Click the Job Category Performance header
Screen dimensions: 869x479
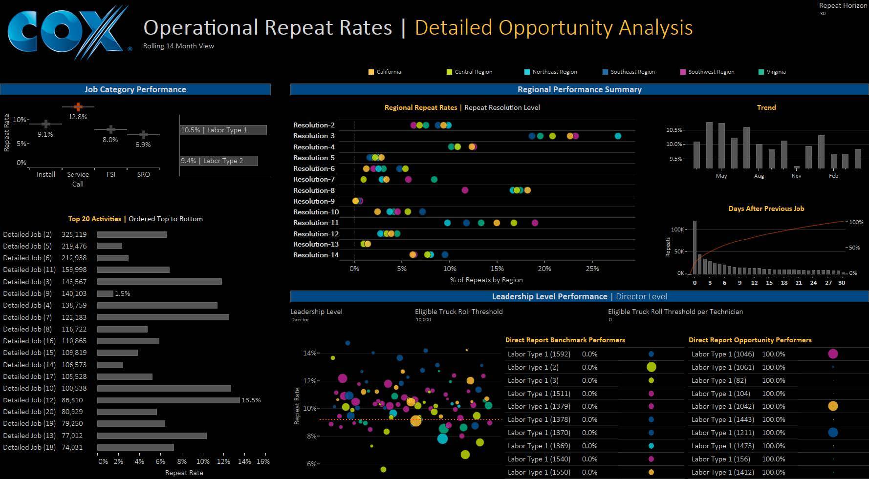[x=135, y=89]
